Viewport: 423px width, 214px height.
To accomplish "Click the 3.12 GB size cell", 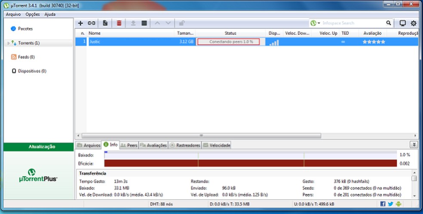I will [186, 42].
